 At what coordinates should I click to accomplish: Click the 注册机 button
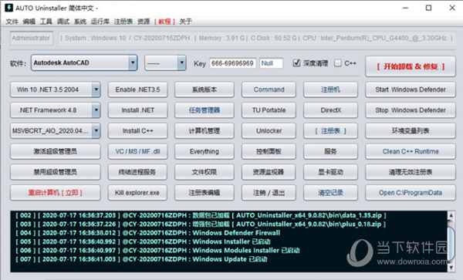[330, 89]
